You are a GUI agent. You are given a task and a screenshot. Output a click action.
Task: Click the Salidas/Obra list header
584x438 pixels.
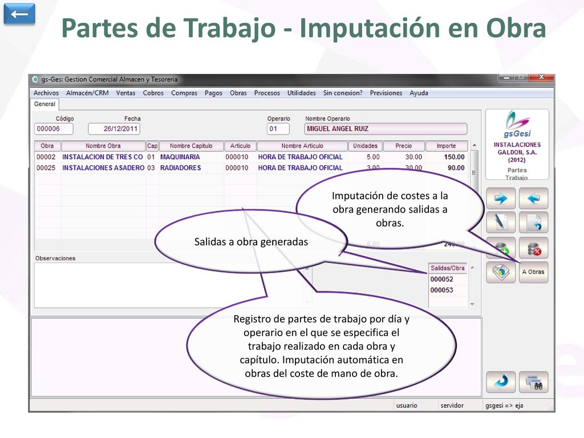point(448,268)
